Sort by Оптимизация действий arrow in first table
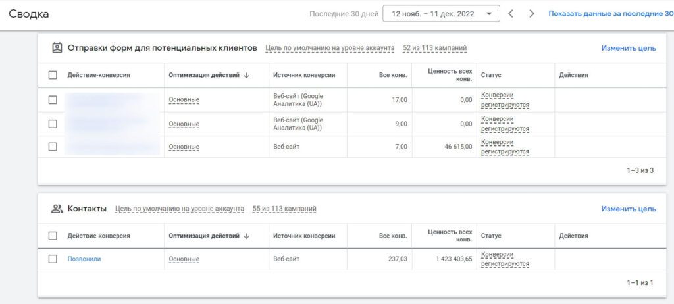The image size is (674, 304). tap(247, 75)
